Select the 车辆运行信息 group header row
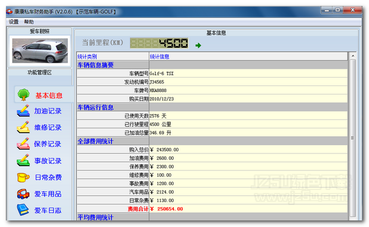369x227 pixels. click(x=213, y=108)
